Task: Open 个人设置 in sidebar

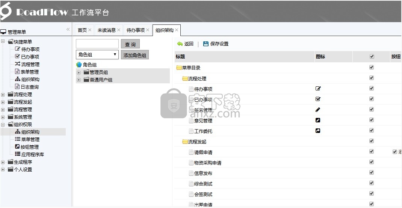Action: pos(23,170)
